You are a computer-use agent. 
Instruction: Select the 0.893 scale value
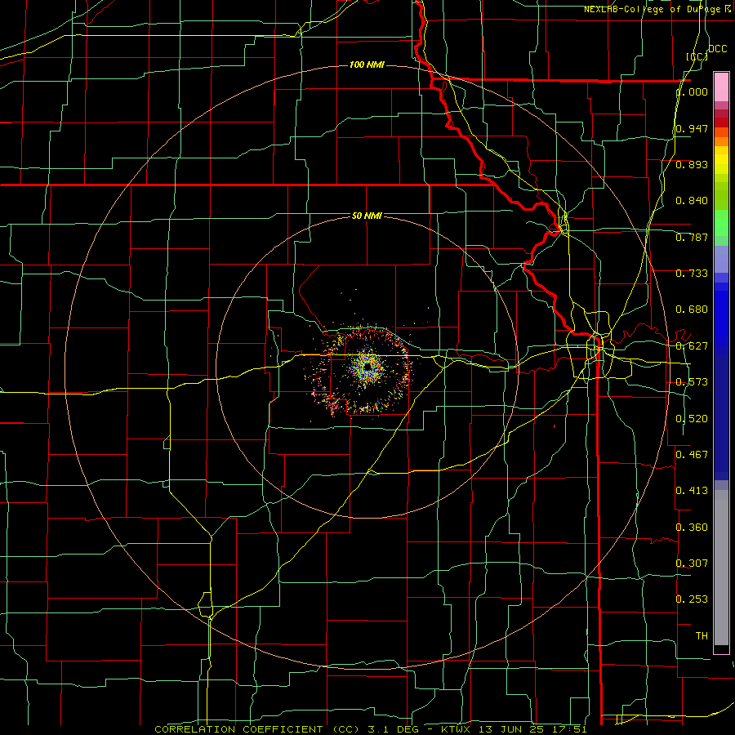692,164
